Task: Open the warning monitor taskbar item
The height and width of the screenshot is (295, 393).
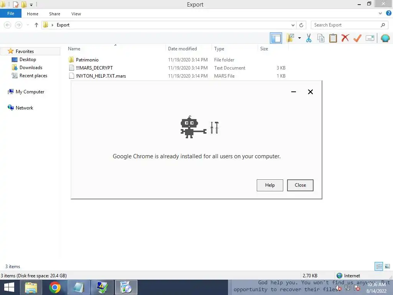Action: click(102, 287)
